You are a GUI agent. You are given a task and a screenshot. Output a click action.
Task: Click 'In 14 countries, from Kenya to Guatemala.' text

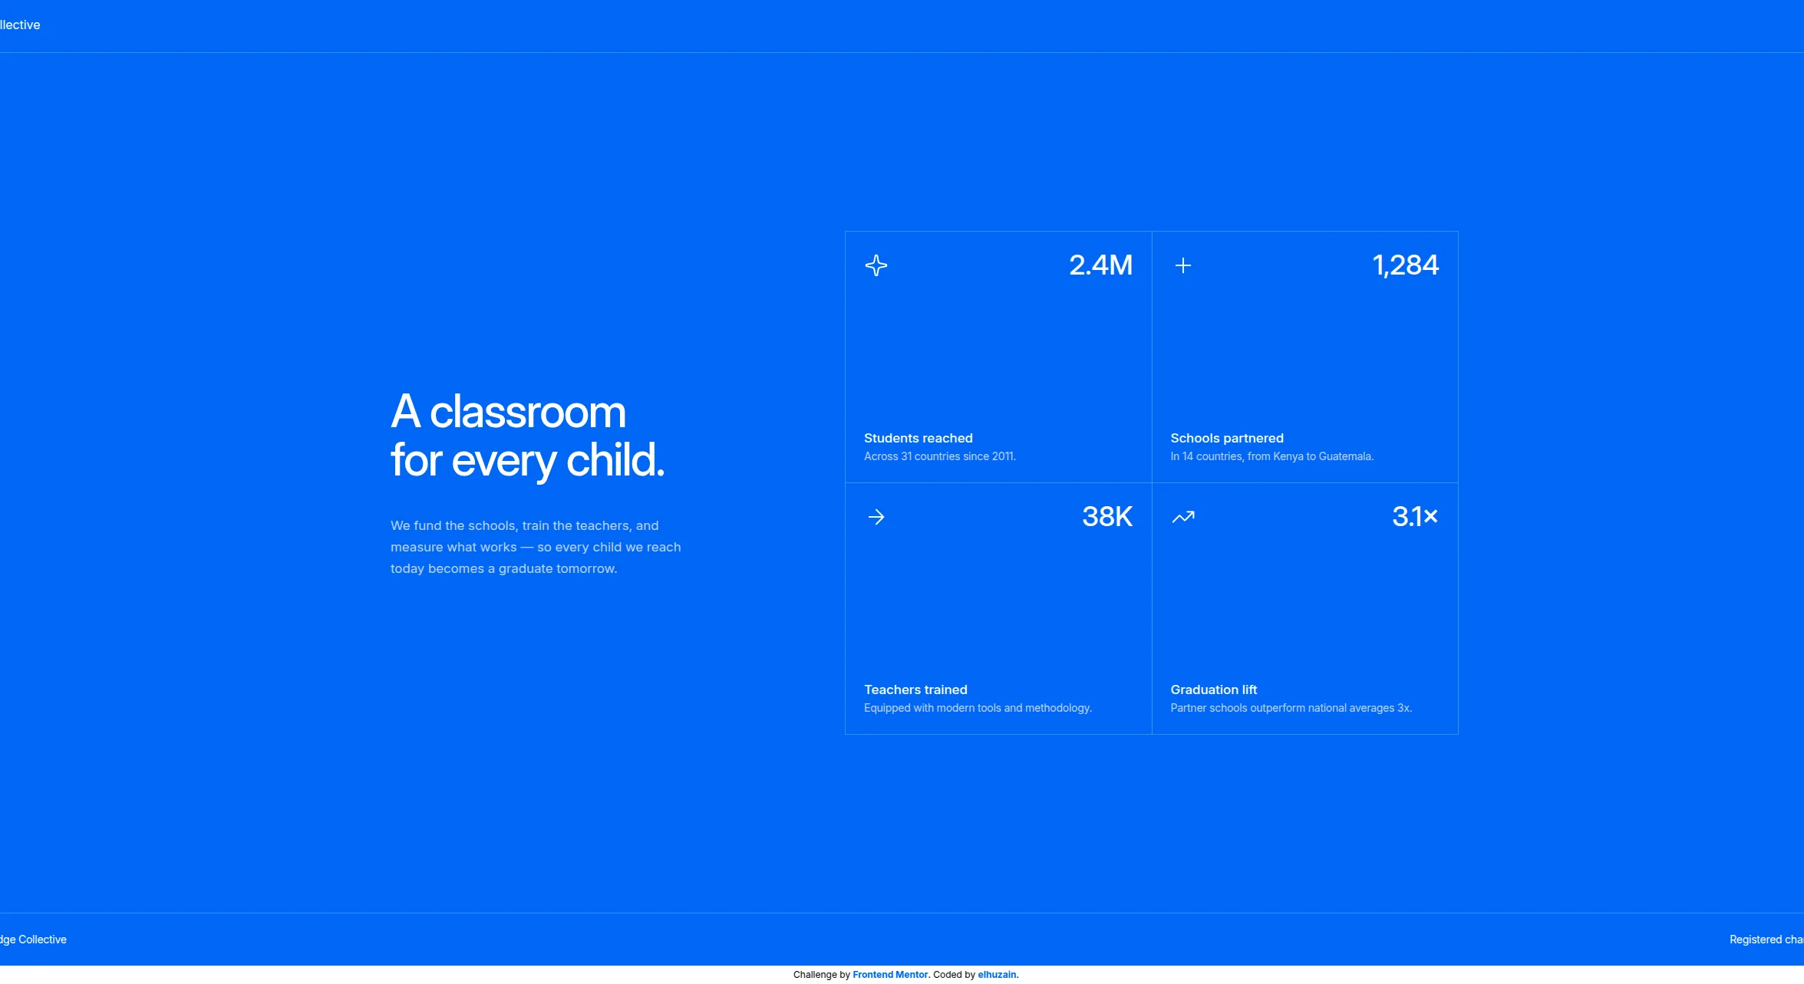1271,456
